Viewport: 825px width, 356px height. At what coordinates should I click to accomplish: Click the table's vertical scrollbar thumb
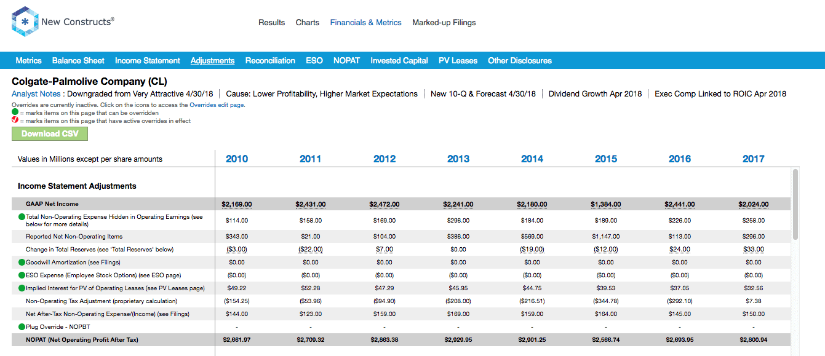[795, 204]
